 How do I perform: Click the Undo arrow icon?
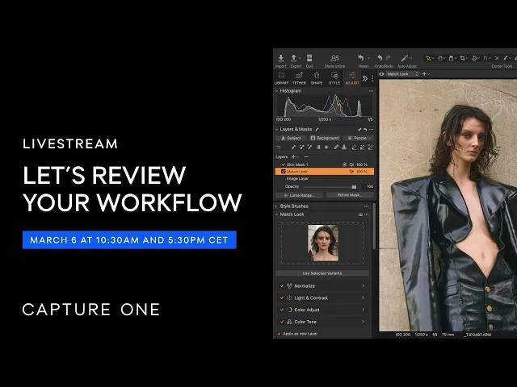click(380, 58)
